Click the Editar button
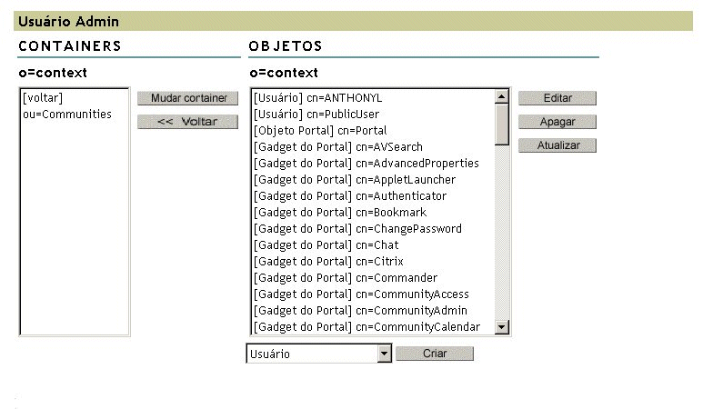Viewport: 723px width, 409px height. (x=557, y=98)
